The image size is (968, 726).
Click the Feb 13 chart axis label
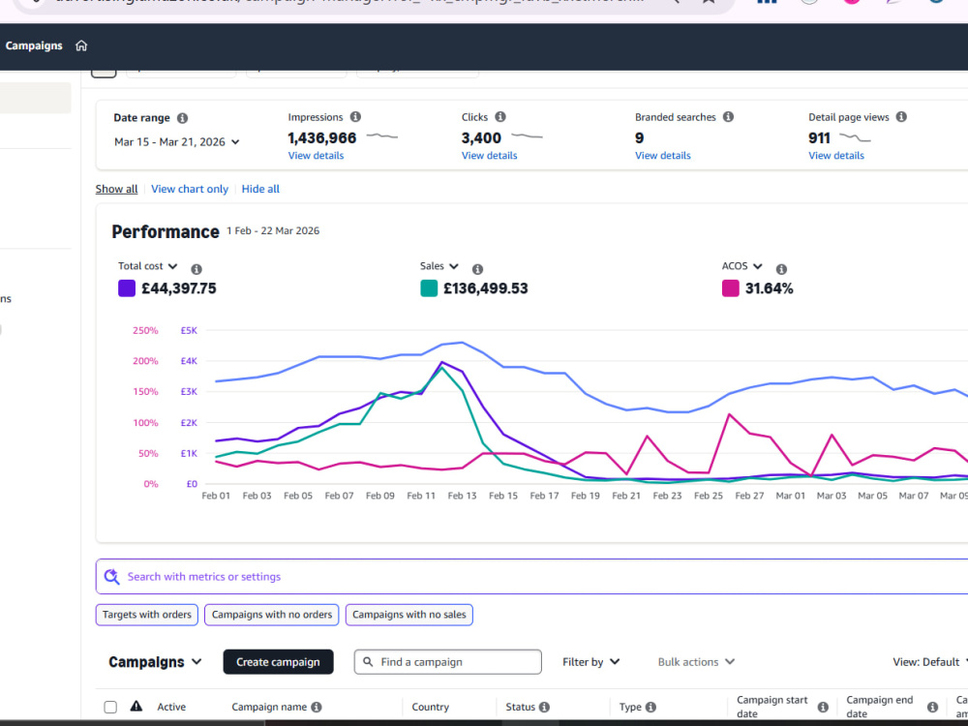pyautogui.click(x=463, y=496)
